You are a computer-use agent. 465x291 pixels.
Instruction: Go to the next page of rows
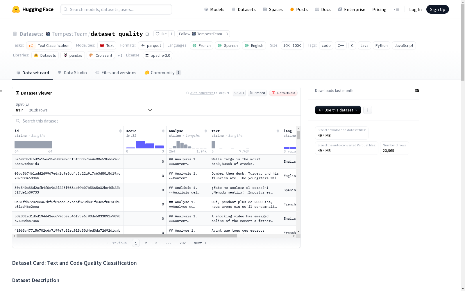[200, 243]
